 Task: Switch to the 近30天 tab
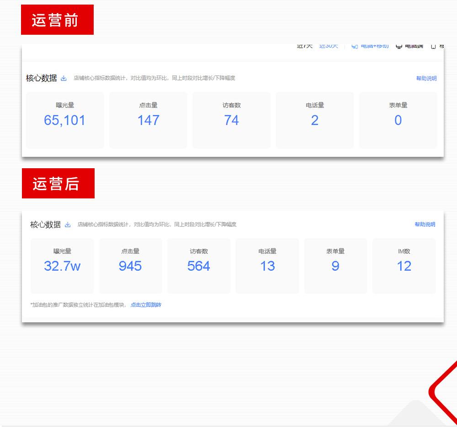point(329,45)
